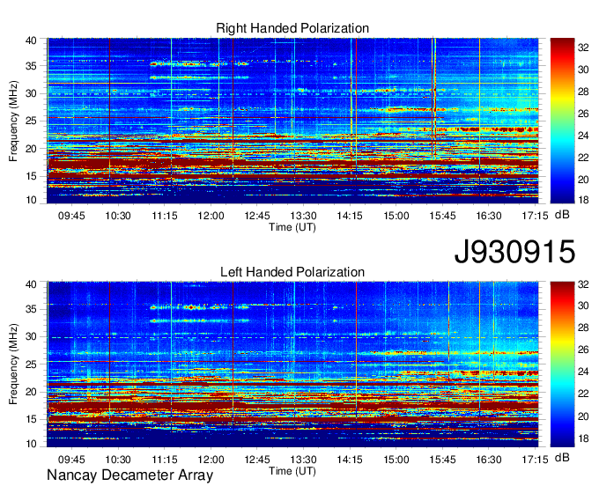Click the 32 label on lower color bar
Screen dimensions: 599x486
[x=583, y=284]
